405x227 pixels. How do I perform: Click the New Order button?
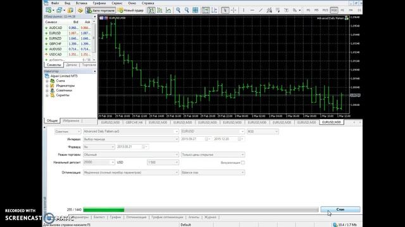(x=131, y=10)
